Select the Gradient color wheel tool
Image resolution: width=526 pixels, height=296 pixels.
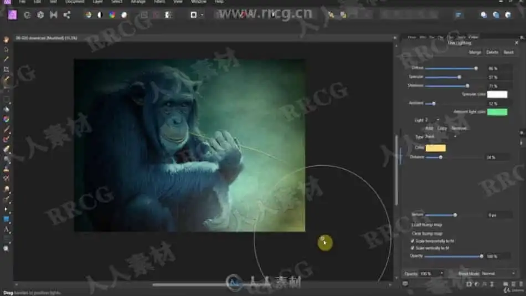[7, 119]
